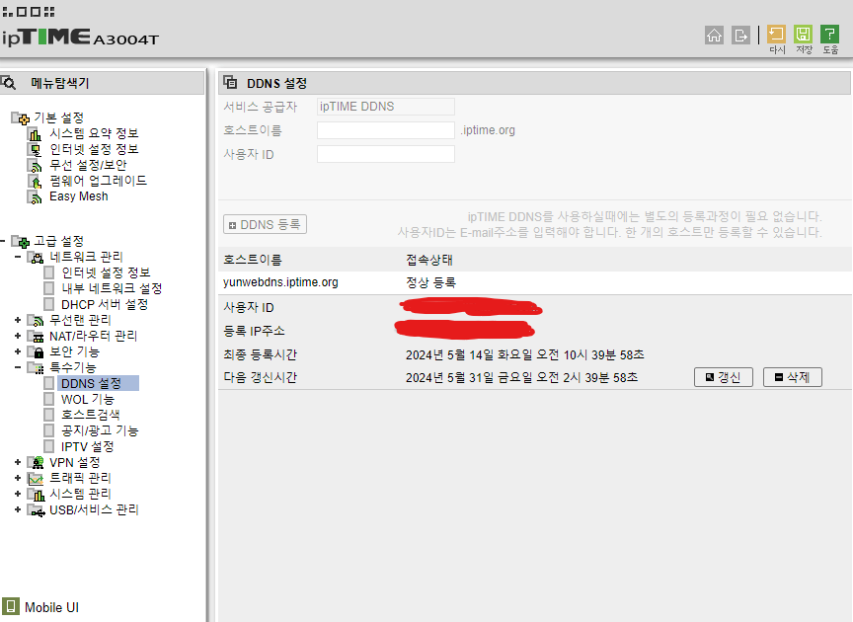Click the Easy Mesh icon

point(35,196)
